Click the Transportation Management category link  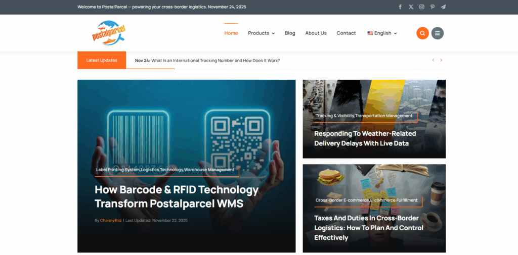click(383, 116)
